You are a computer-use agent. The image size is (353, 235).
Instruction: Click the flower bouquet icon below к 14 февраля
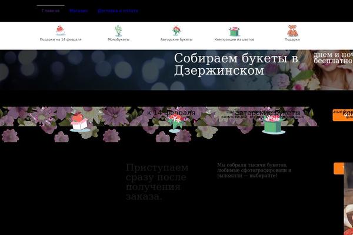click(x=175, y=123)
